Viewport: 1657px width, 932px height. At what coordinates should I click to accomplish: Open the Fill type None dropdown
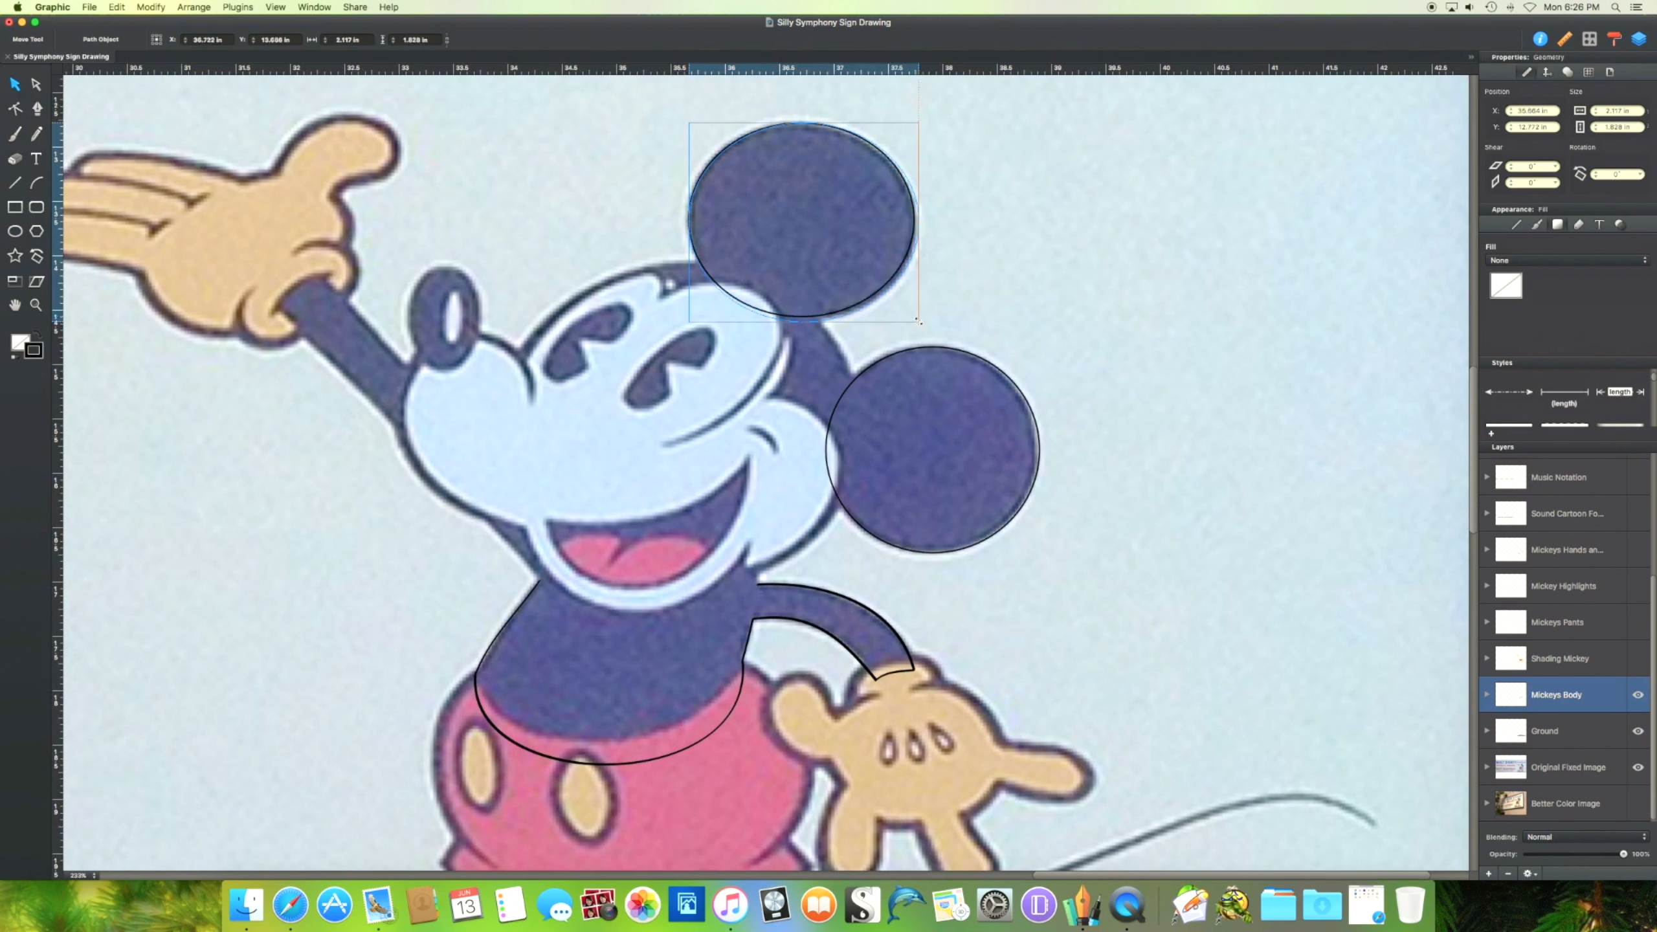point(1566,260)
